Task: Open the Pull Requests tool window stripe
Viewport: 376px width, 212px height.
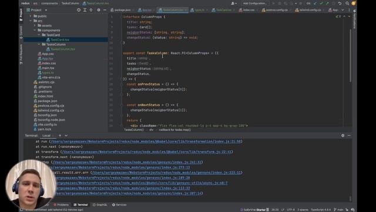Action: pyautogui.click(x=21, y=54)
